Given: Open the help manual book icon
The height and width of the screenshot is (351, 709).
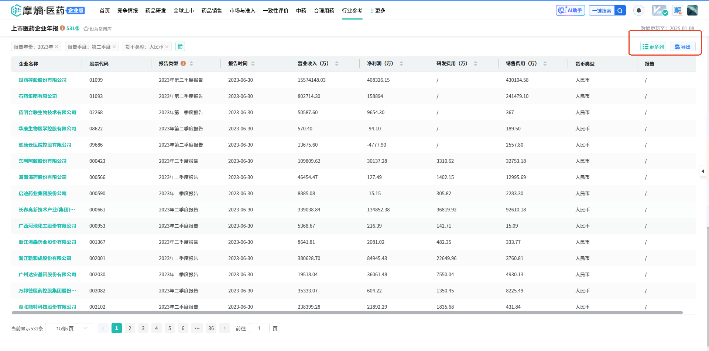Looking at the screenshot, I should 678,10.
